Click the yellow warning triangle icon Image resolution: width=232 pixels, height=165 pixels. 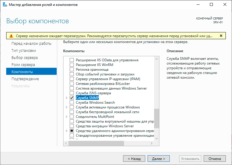(x=11, y=36)
